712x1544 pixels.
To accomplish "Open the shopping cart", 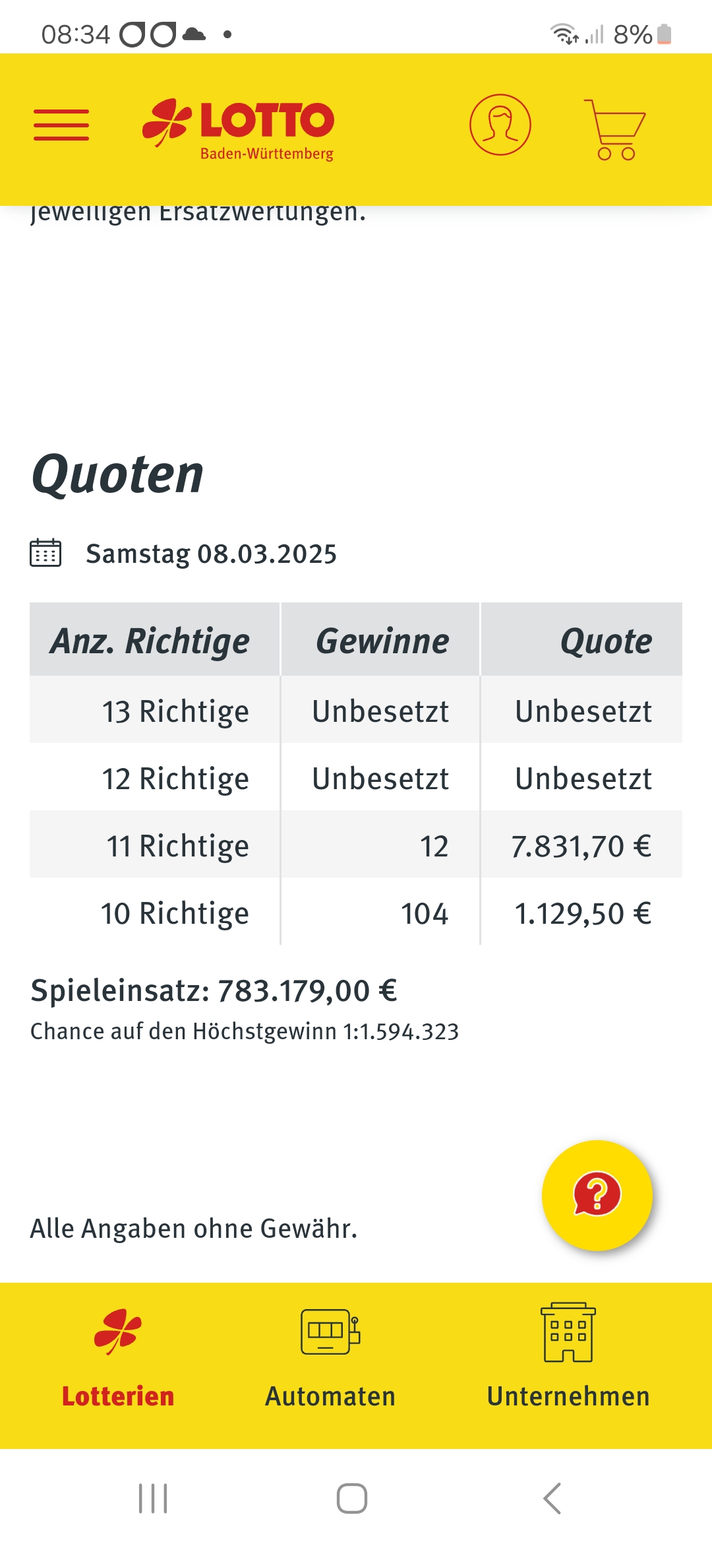I will [614, 129].
